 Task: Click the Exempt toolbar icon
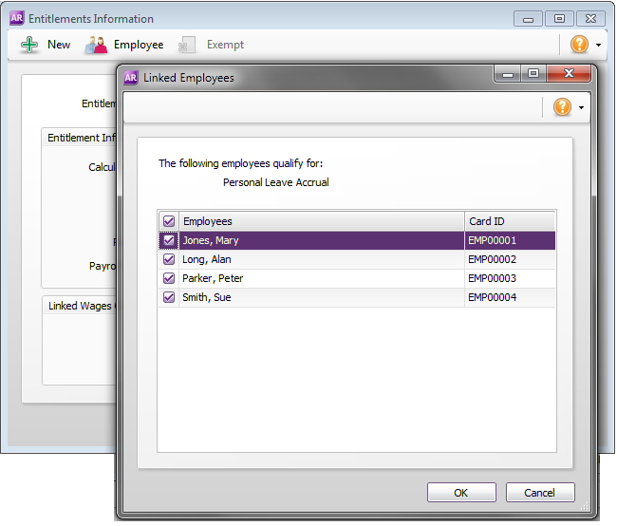188,45
